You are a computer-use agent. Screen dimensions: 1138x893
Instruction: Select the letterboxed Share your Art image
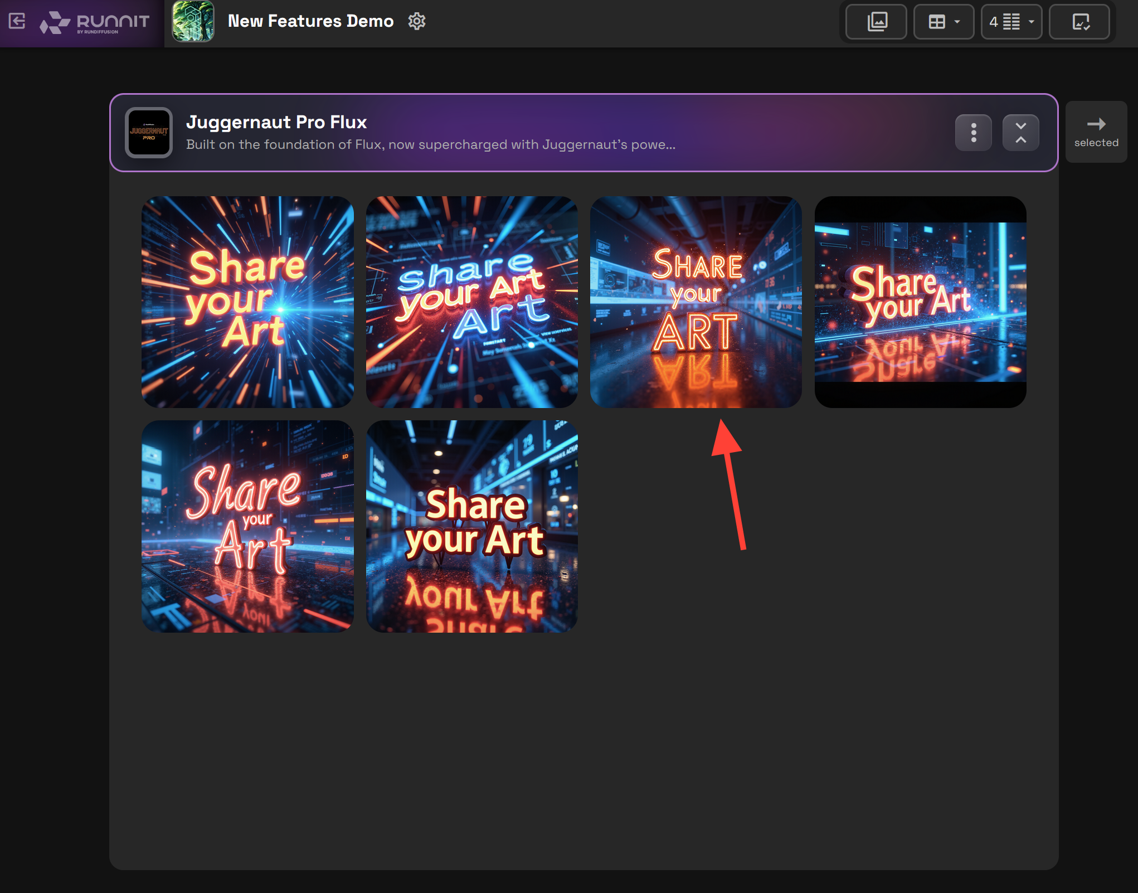[920, 302]
